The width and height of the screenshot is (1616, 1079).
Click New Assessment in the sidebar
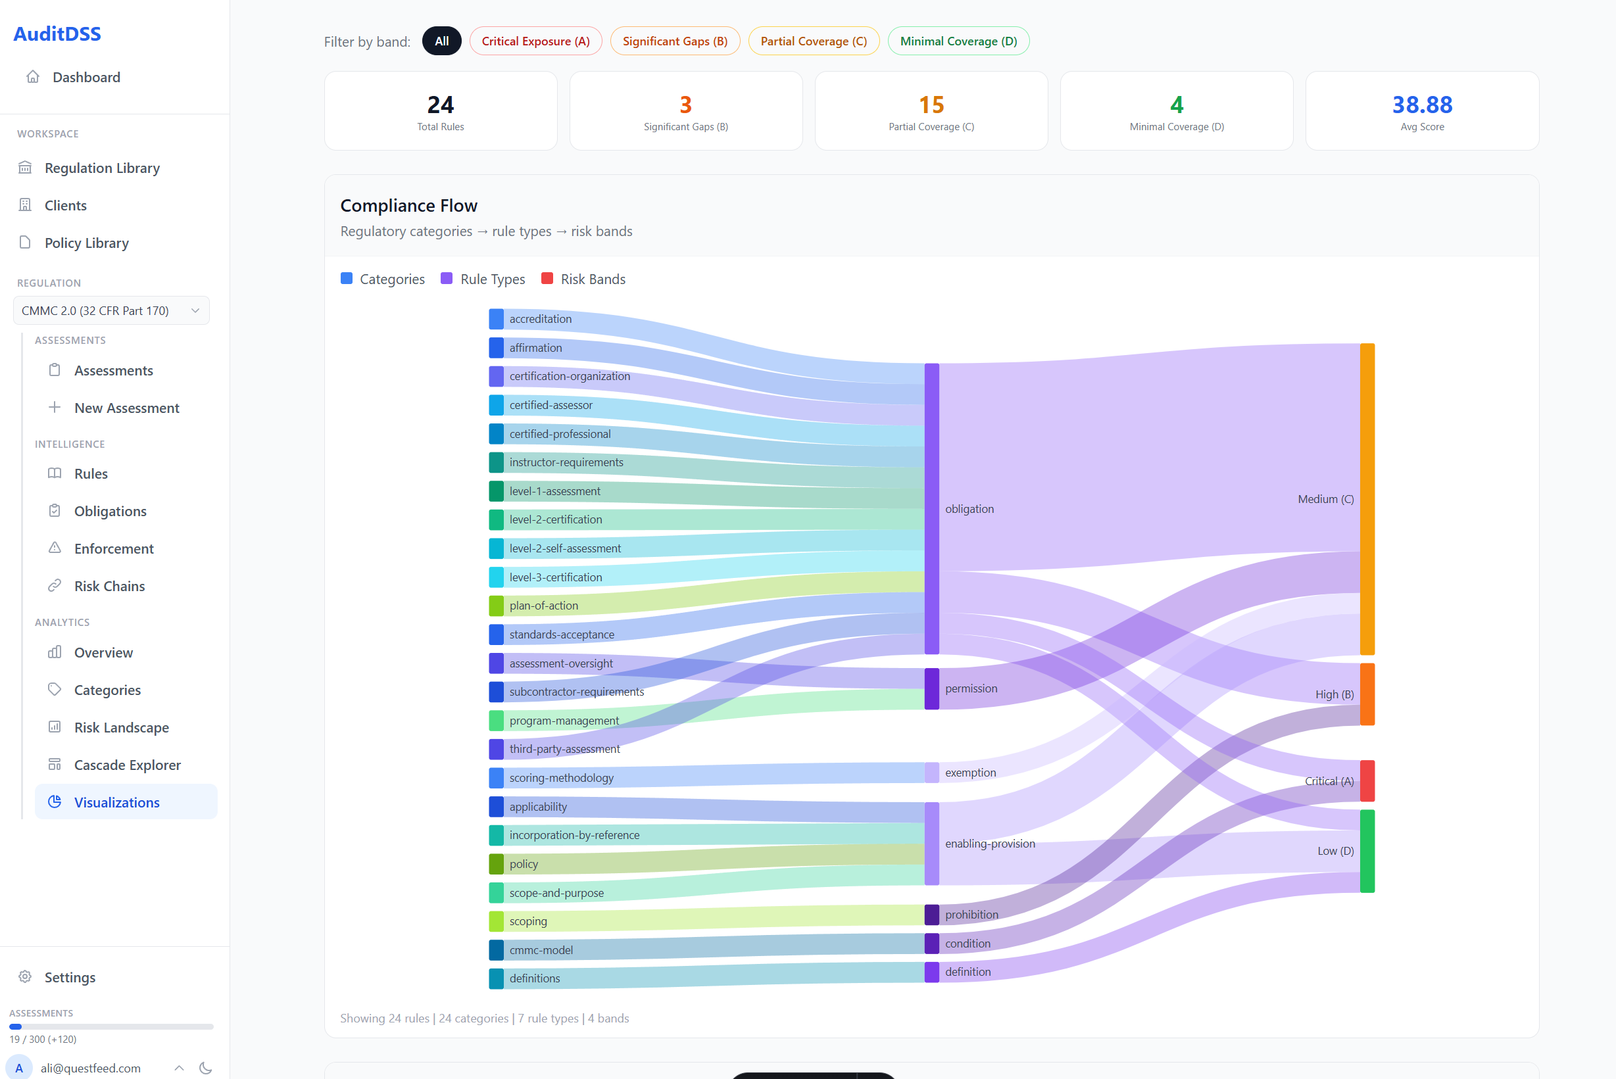(126, 408)
